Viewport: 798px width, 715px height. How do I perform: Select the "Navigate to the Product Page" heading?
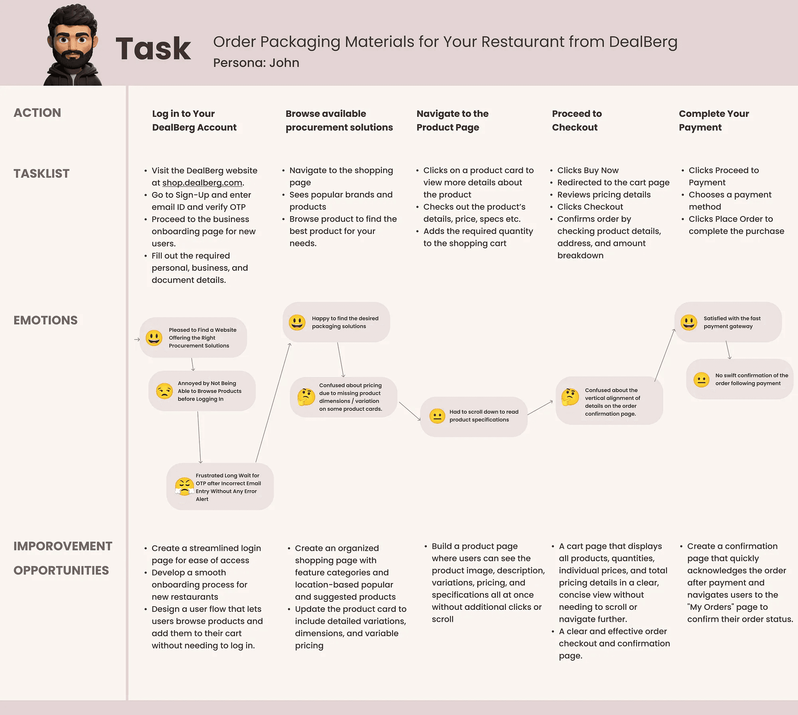pos(452,120)
